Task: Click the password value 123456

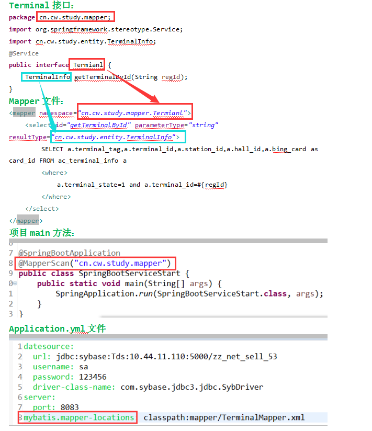Action: (93, 377)
